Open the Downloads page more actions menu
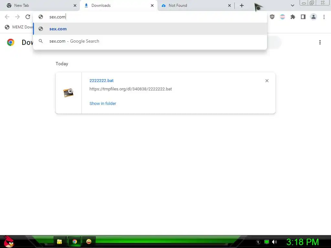 320,42
